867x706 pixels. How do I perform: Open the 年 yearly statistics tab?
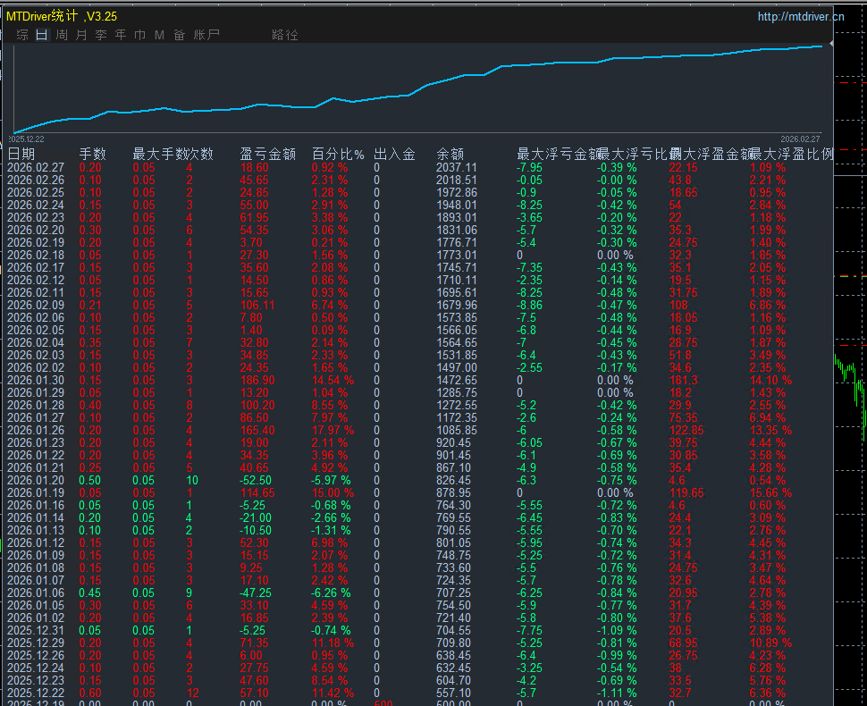point(121,35)
